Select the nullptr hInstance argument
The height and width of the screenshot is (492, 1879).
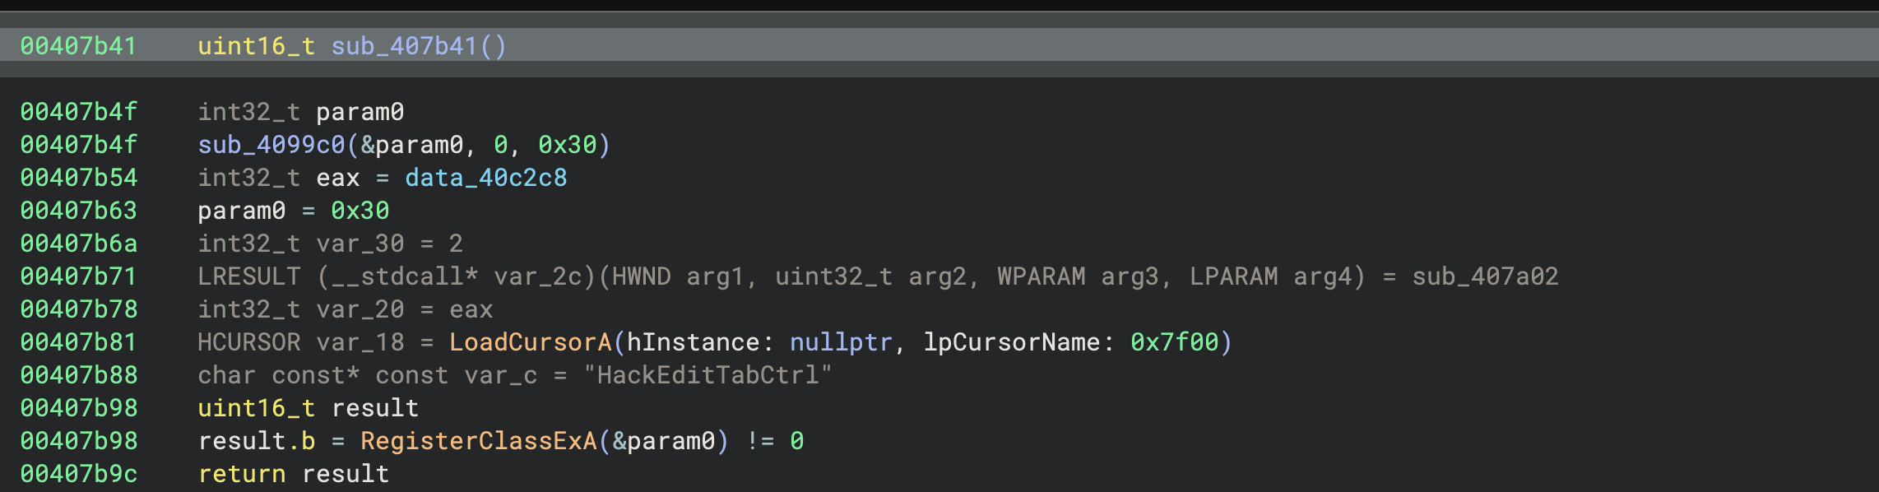pyautogui.click(x=841, y=342)
